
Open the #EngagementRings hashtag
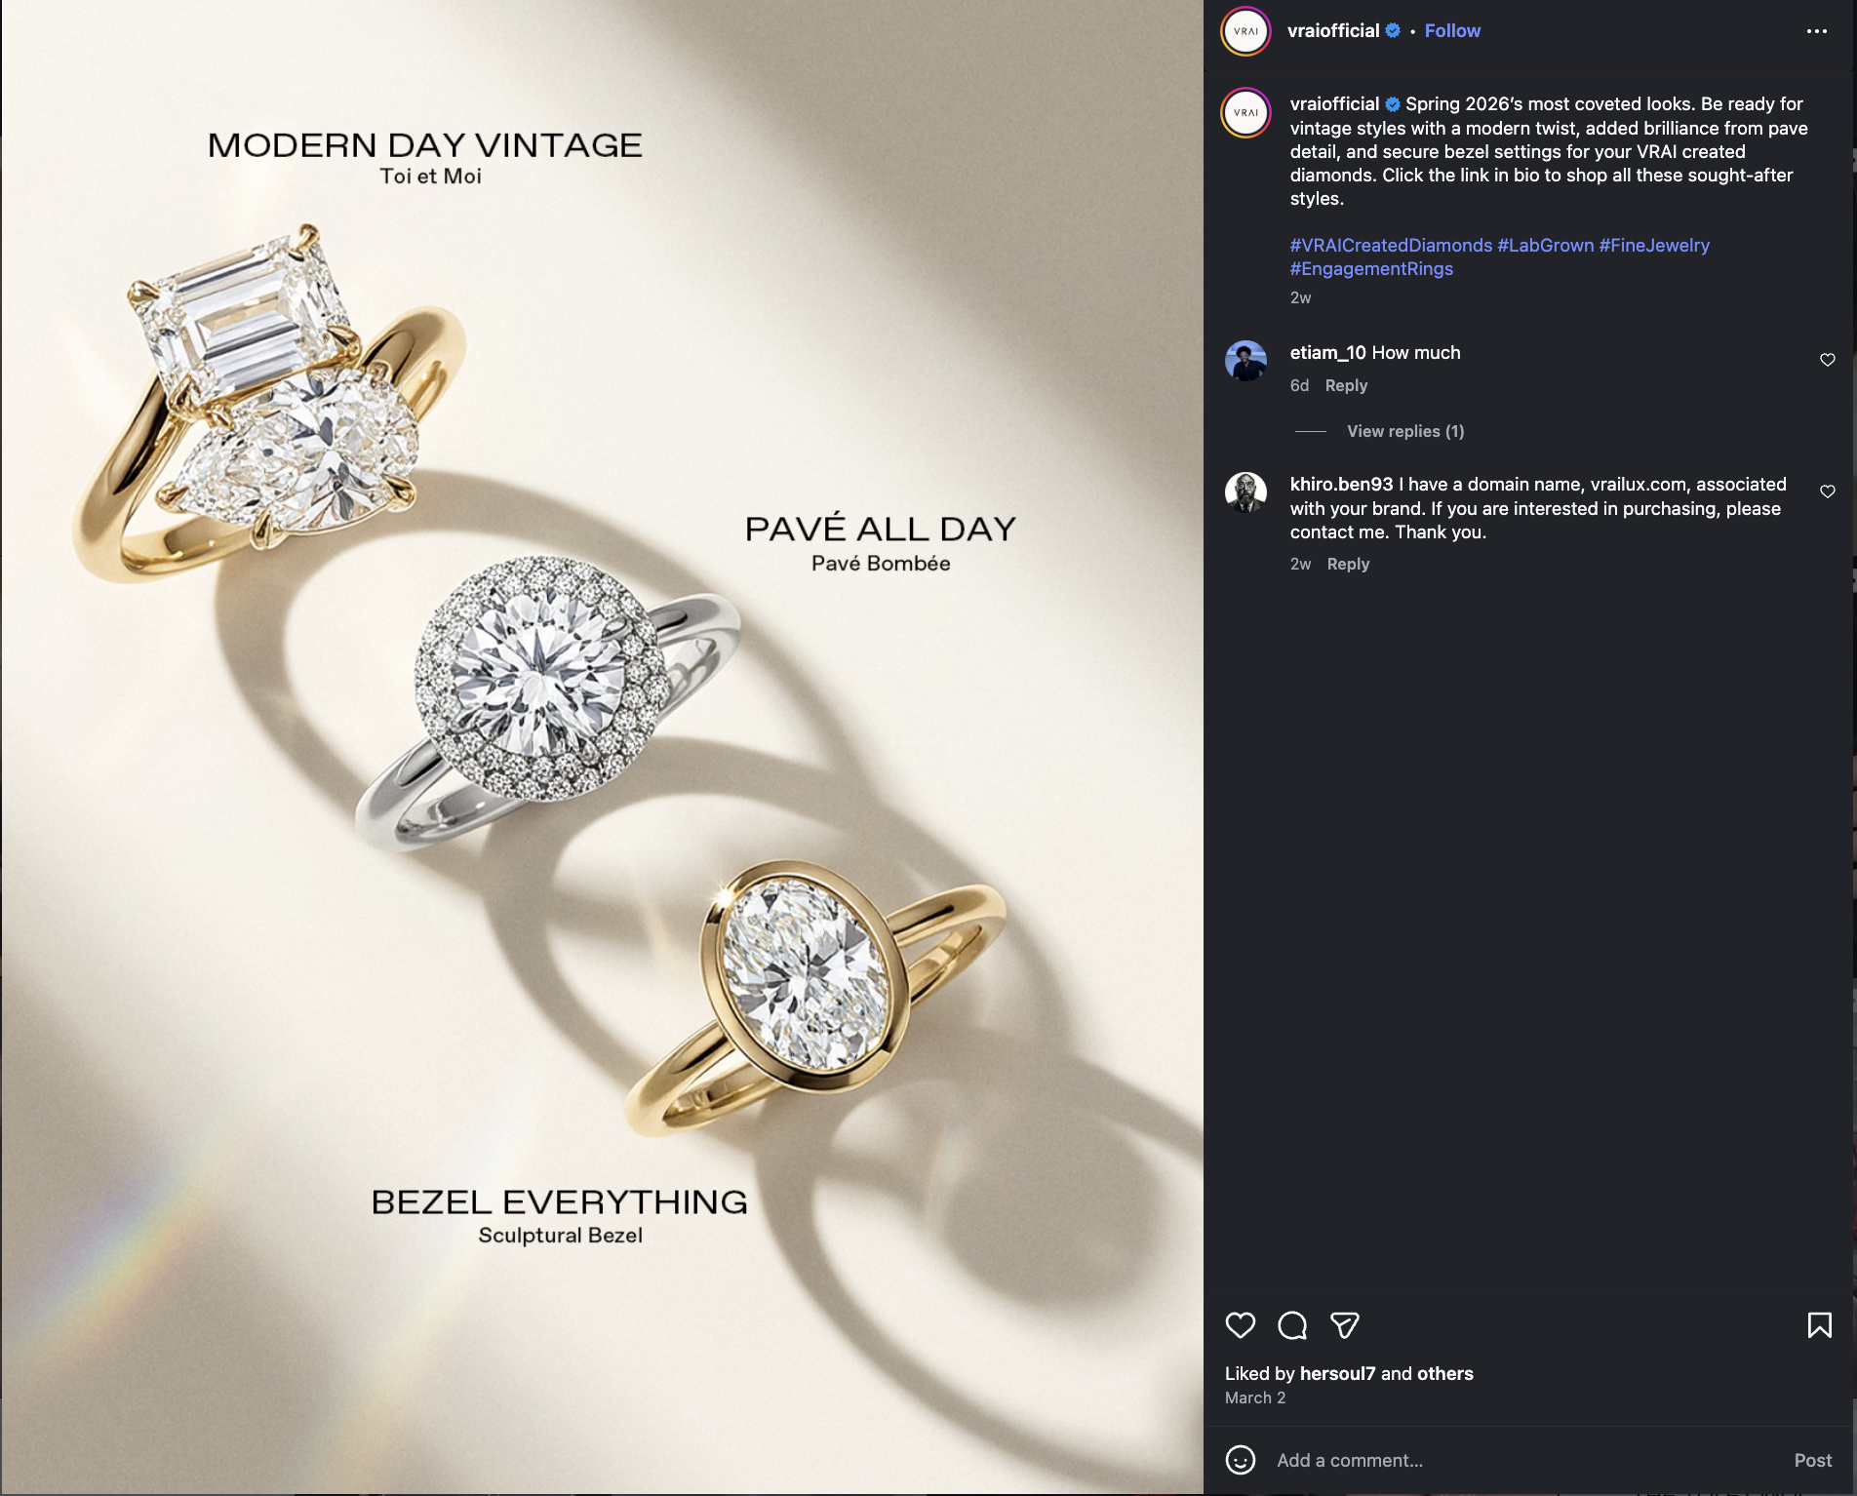[1371, 269]
